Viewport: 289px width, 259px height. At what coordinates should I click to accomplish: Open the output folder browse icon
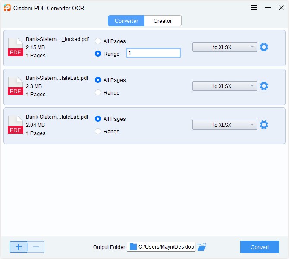tap(201, 247)
